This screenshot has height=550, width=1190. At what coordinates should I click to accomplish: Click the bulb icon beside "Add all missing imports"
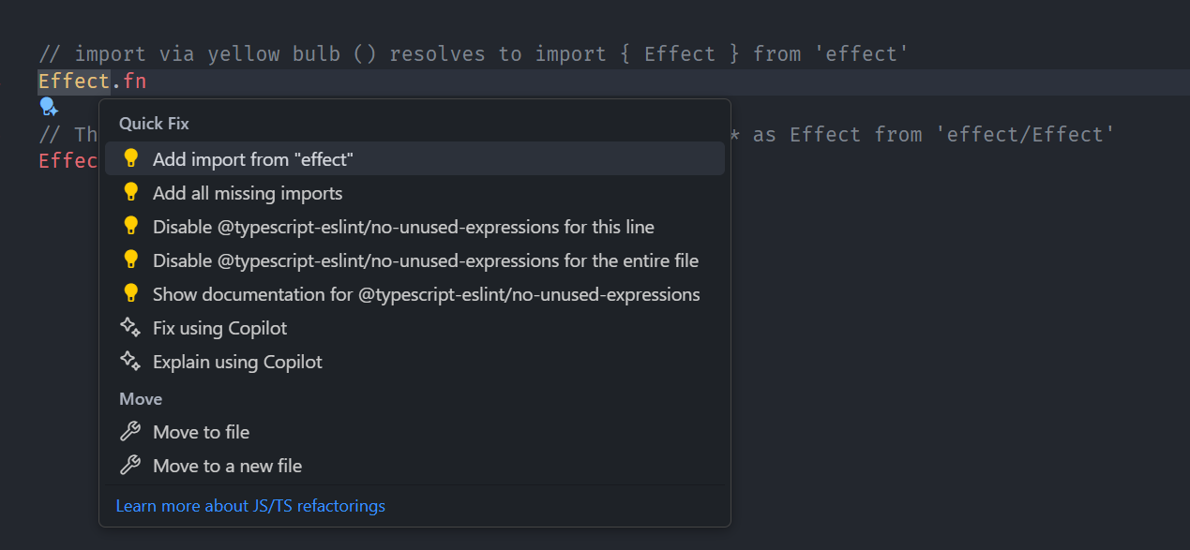pyautogui.click(x=131, y=193)
